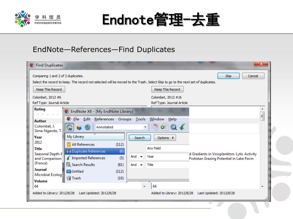This screenshot has width=293, height=219.
Task: Select Imported References group
Action: tap(95, 158)
